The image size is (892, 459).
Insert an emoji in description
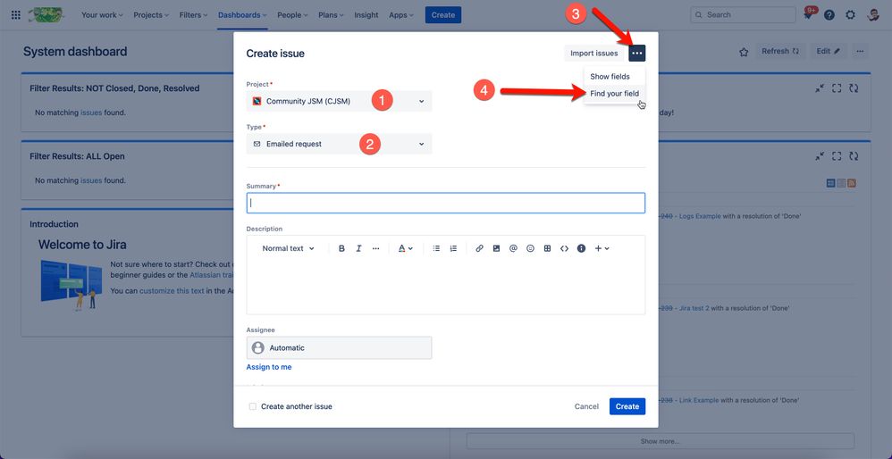(x=530, y=248)
